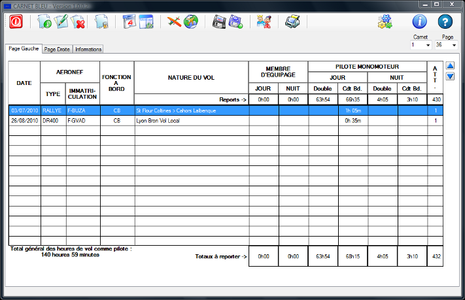
Task: Select the flight row dated 03/07/2010
Action: click(x=226, y=110)
